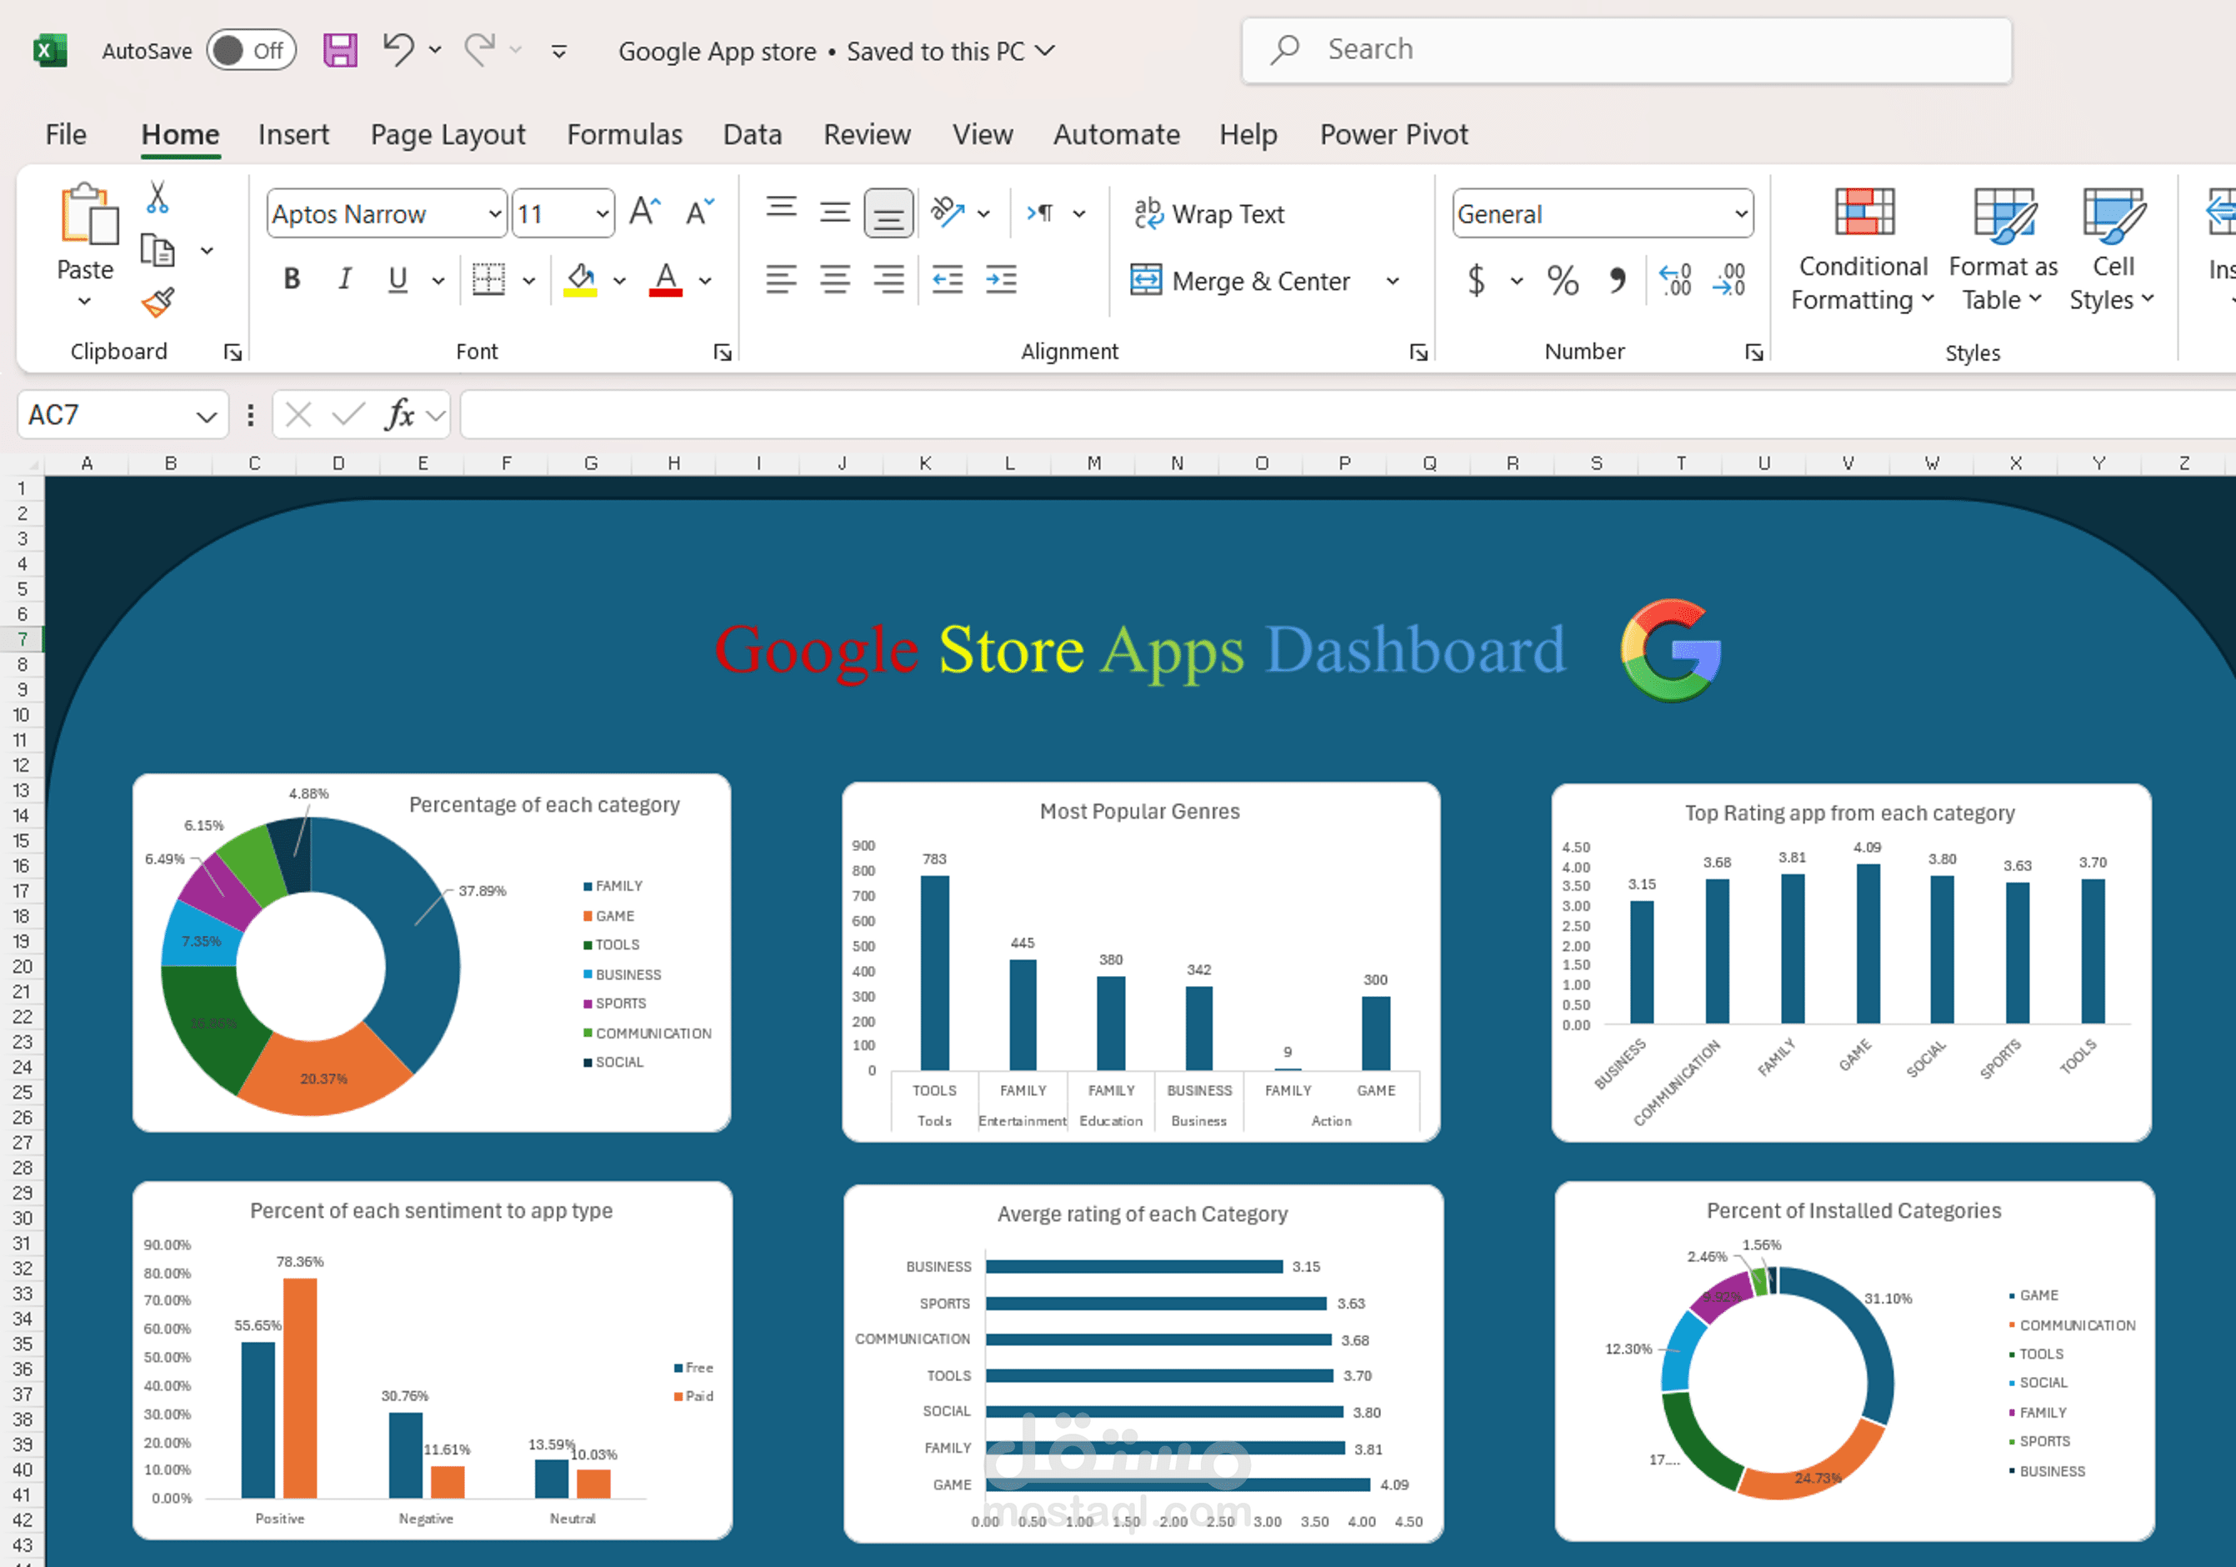Viewport: 2236px width, 1567px height.
Task: Click the Orientation text angle icon
Action: click(x=947, y=213)
